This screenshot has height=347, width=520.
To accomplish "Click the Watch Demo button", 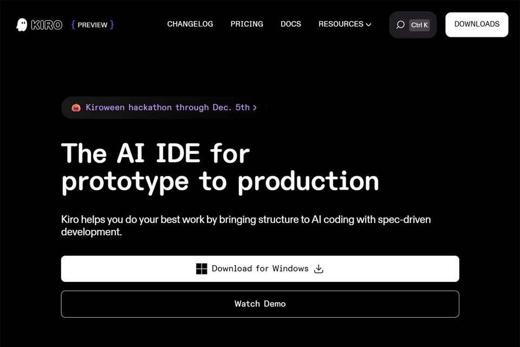I will [x=260, y=304].
